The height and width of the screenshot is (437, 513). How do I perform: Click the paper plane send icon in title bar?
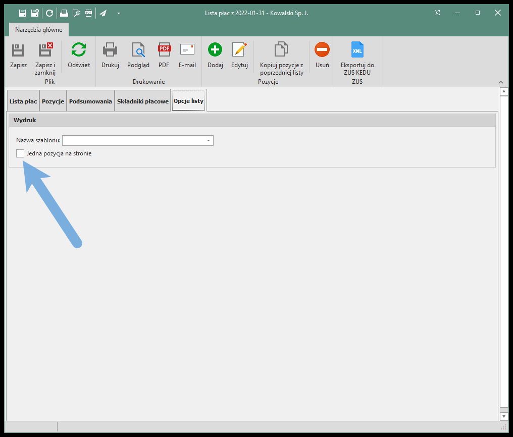[103, 13]
